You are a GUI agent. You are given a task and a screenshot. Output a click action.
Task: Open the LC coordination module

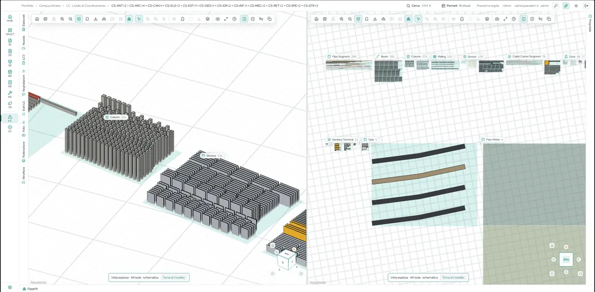(x=10, y=118)
